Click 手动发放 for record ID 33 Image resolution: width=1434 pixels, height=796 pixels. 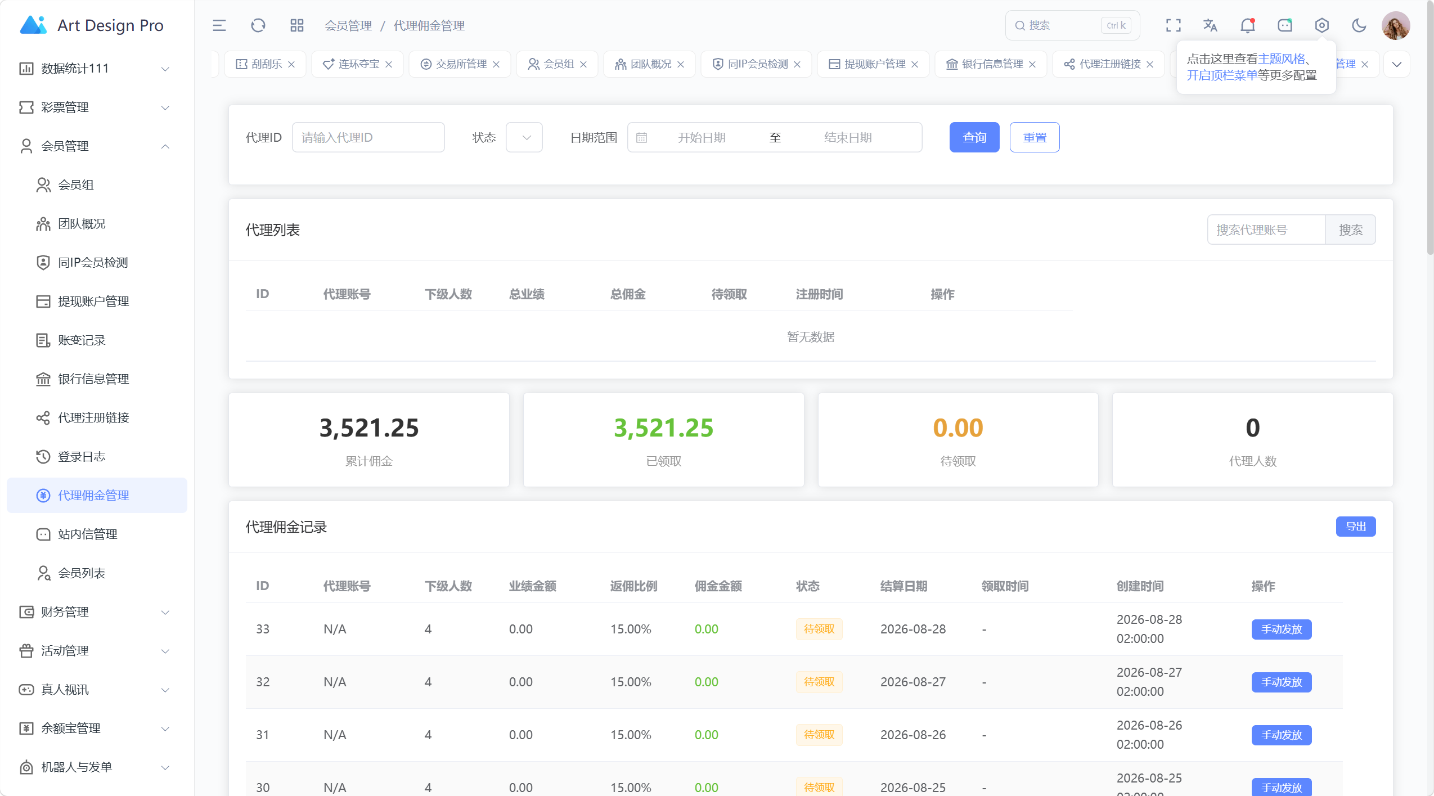pos(1282,629)
